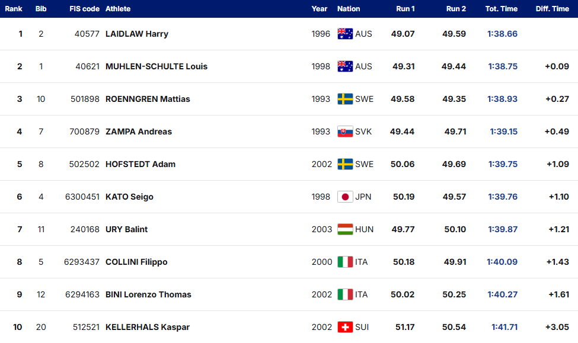Open athlete LAIDLAW Harry's profile
The width and height of the screenshot is (578, 343).
point(137,34)
